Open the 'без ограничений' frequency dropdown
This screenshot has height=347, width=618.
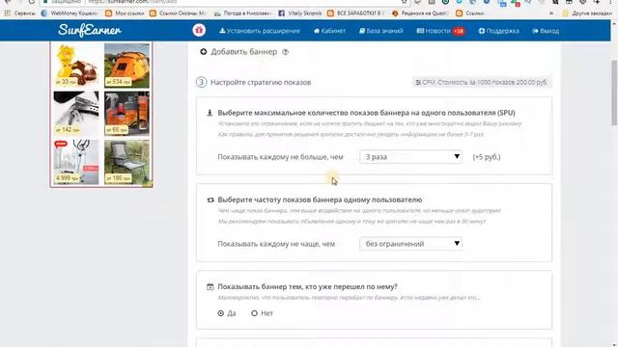click(x=410, y=244)
